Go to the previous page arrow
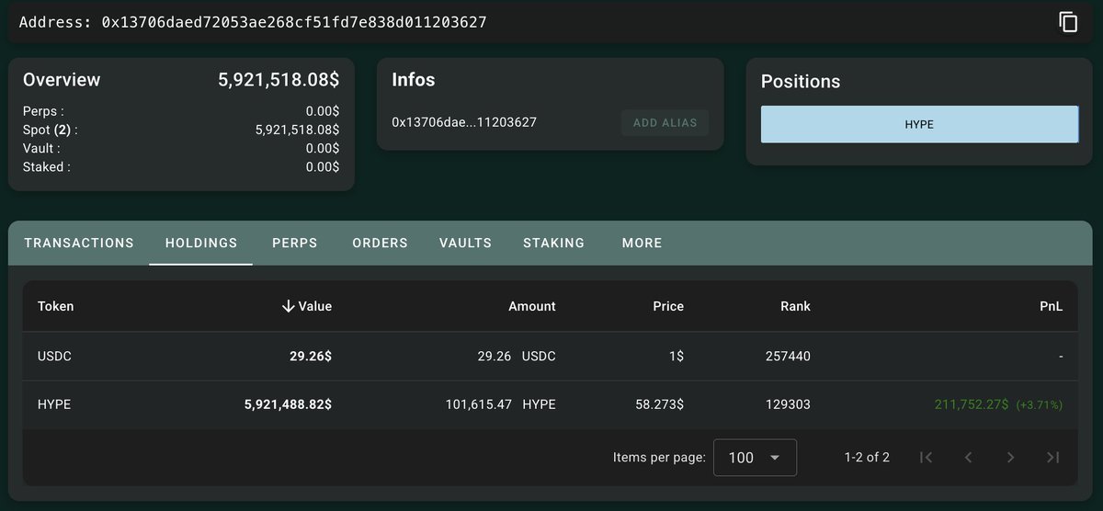This screenshot has height=511, width=1103. (968, 458)
